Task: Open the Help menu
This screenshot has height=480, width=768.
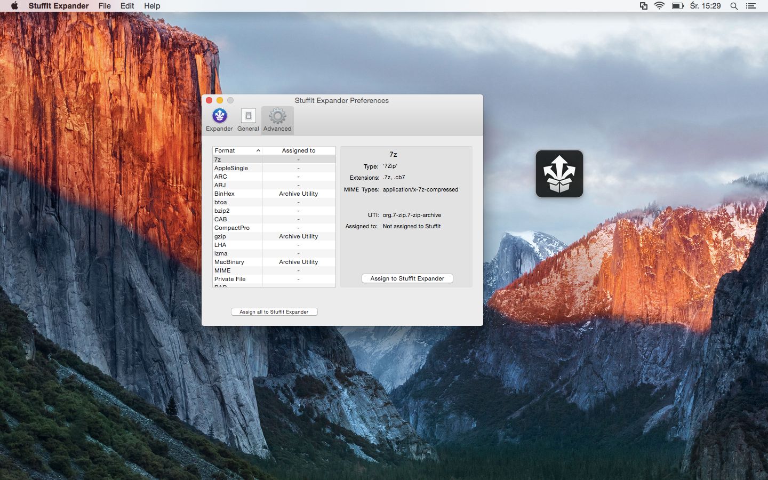Action: pyautogui.click(x=152, y=6)
